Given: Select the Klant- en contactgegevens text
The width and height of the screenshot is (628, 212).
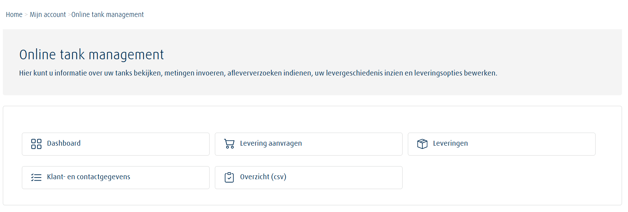Looking at the screenshot, I should [x=89, y=177].
